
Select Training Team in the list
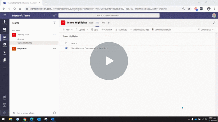click(23, 35)
